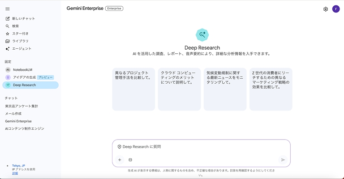
Task: Select ライブラリ in sidebar
Action: tap(20, 41)
